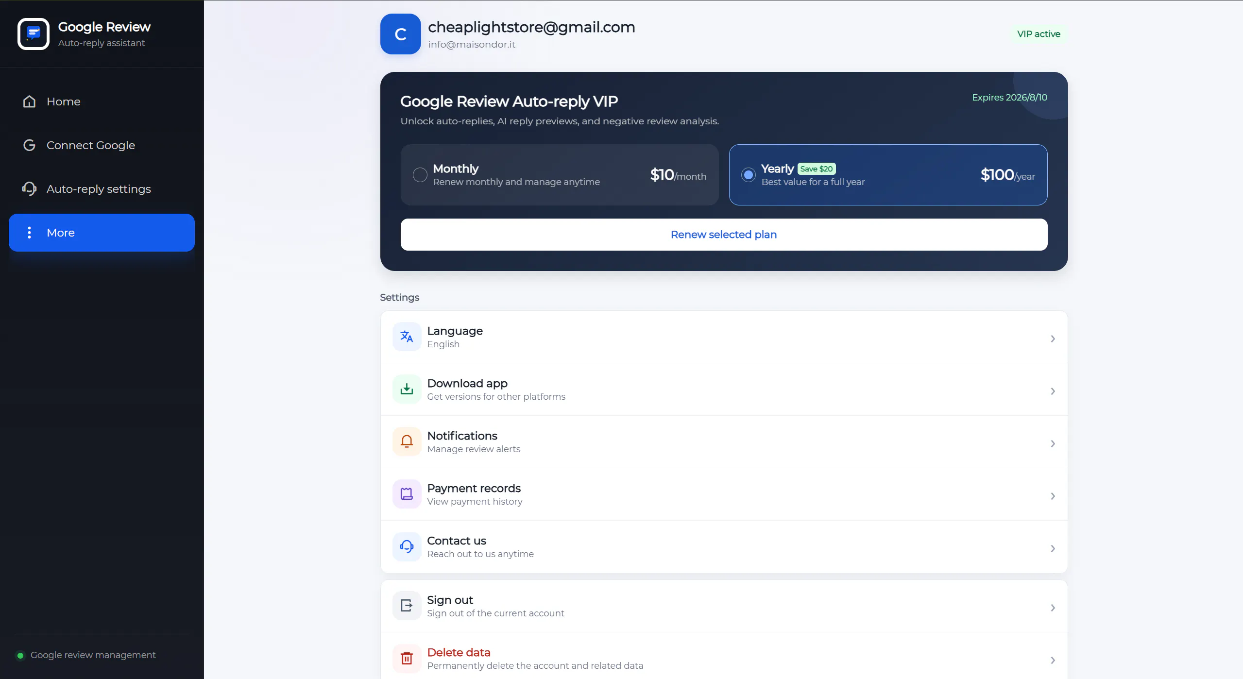Click the Renew selected plan button
Image resolution: width=1243 pixels, height=679 pixels.
(x=724, y=235)
